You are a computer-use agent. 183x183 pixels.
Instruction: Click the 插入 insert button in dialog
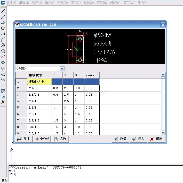138,139
